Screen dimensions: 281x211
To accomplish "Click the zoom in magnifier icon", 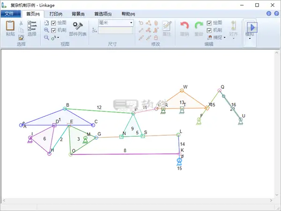I will (46, 30).
